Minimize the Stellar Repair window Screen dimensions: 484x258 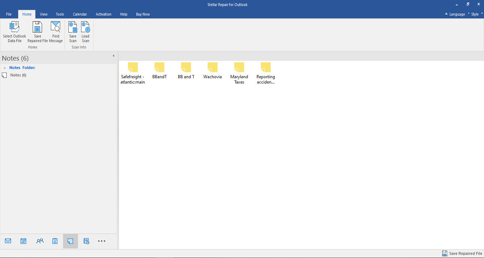456,4
